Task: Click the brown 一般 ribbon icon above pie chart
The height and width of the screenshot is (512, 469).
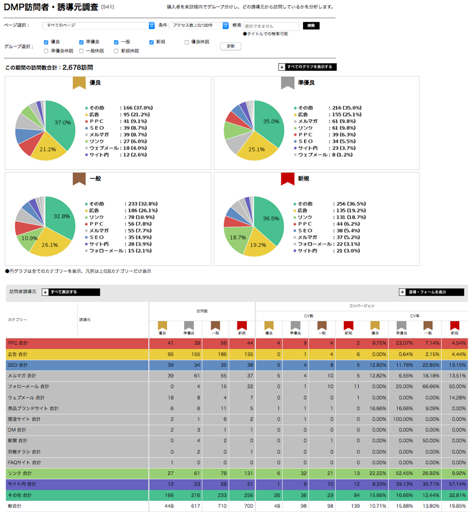Action: [x=79, y=179]
